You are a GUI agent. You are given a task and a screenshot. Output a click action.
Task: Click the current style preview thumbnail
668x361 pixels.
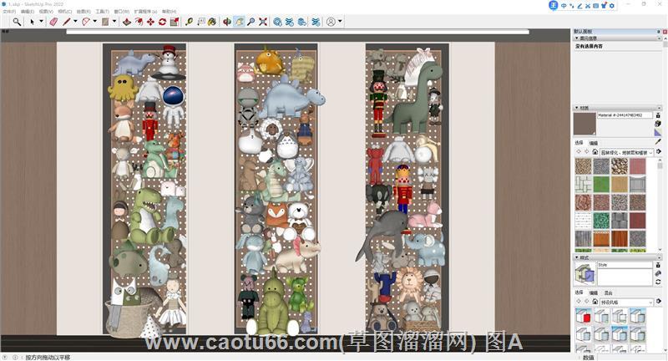pos(584,273)
